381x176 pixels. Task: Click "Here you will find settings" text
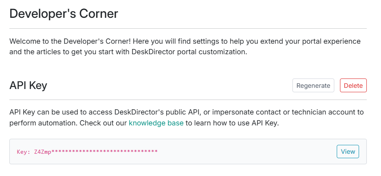pos(174,41)
